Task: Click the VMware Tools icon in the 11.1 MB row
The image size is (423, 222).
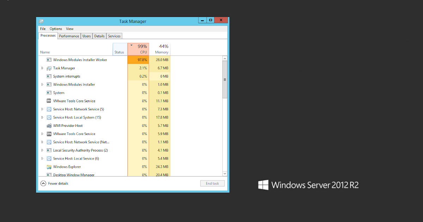Action: (49, 101)
